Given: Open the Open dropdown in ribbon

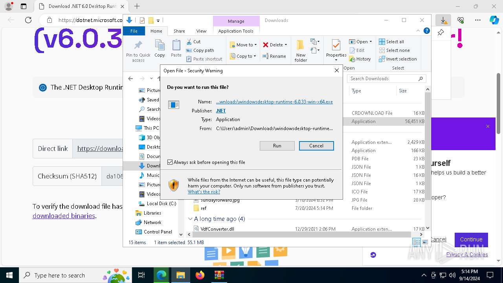Looking at the screenshot, I should pyautogui.click(x=360, y=42).
